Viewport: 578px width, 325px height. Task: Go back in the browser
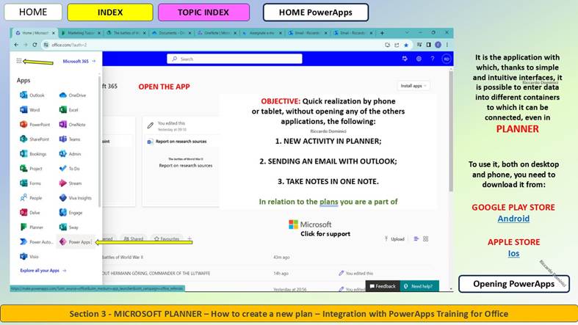point(16,45)
